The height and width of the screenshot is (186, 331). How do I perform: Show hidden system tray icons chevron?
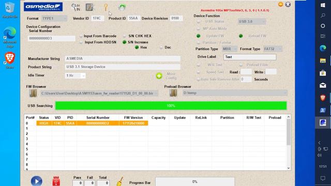(x=320, y=143)
